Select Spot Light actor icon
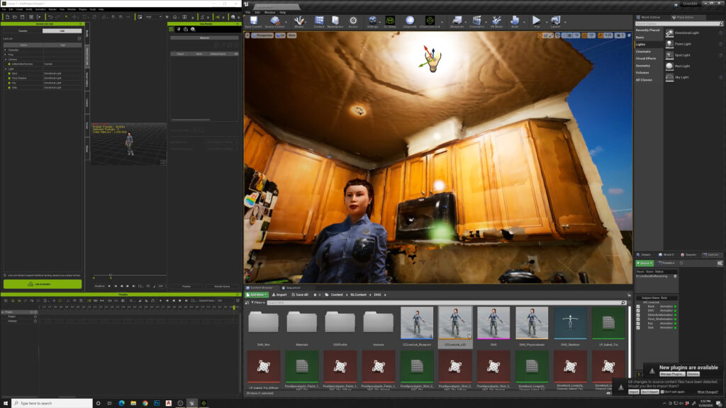The height and width of the screenshot is (408, 726). point(669,55)
